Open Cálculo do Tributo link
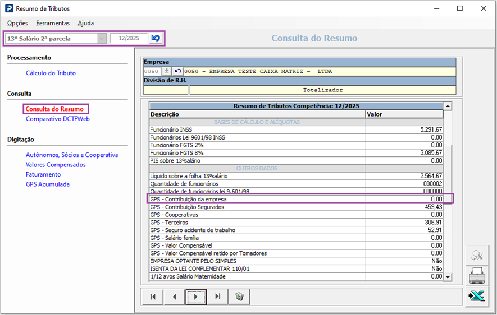This screenshot has width=497, height=315. coord(51,73)
